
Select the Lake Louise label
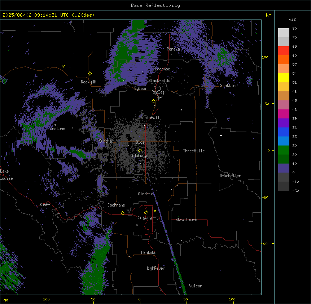click(6, 175)
